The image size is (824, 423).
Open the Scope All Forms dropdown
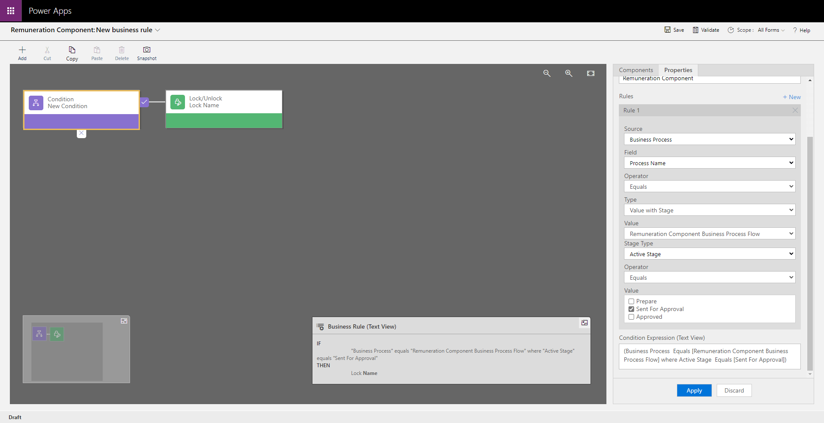point(771,30)
